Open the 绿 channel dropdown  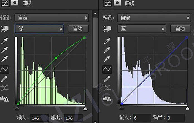coord(39,29)
